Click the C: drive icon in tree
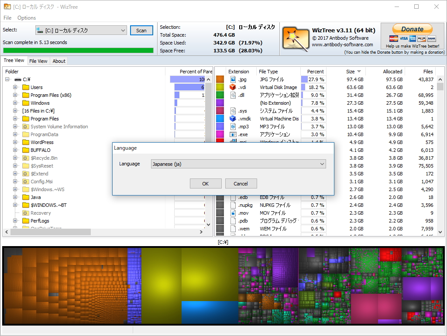 18,79
